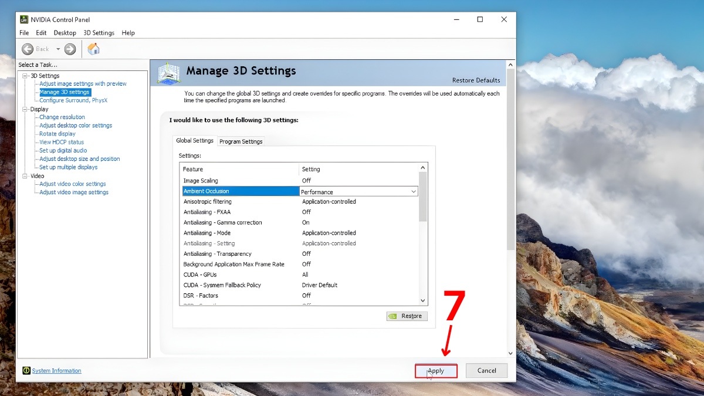The height and width of the screenshot is (396, 704).
Task: Select CUDA - Sysmem Fallback Policy row
Action: click(299, 285)
